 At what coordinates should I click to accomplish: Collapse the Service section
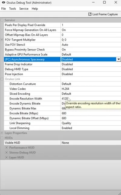[x=2, y=20]
